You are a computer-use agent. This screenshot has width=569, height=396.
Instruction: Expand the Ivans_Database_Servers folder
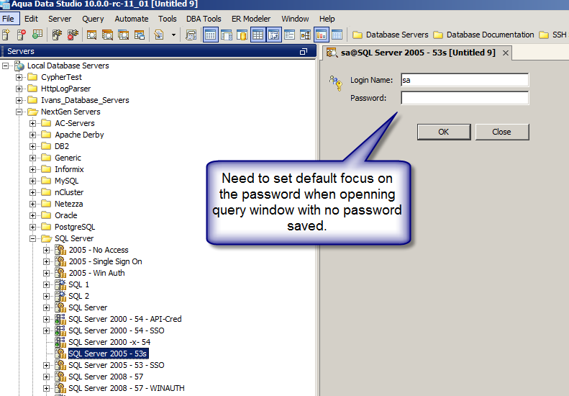(x=19, y=100)
